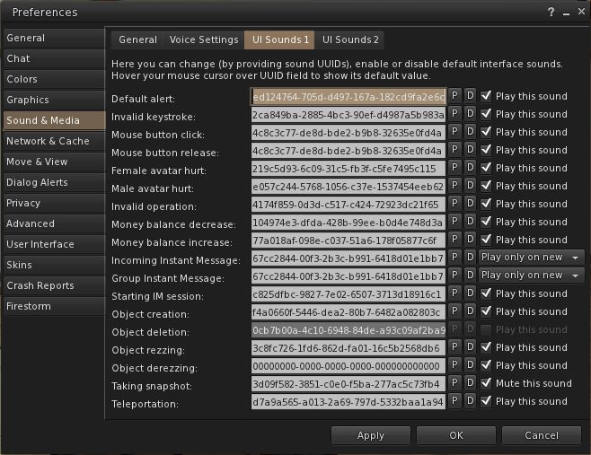Disable Play this sound for Object creation
591x455 pixels.
(x=486, y=311)
